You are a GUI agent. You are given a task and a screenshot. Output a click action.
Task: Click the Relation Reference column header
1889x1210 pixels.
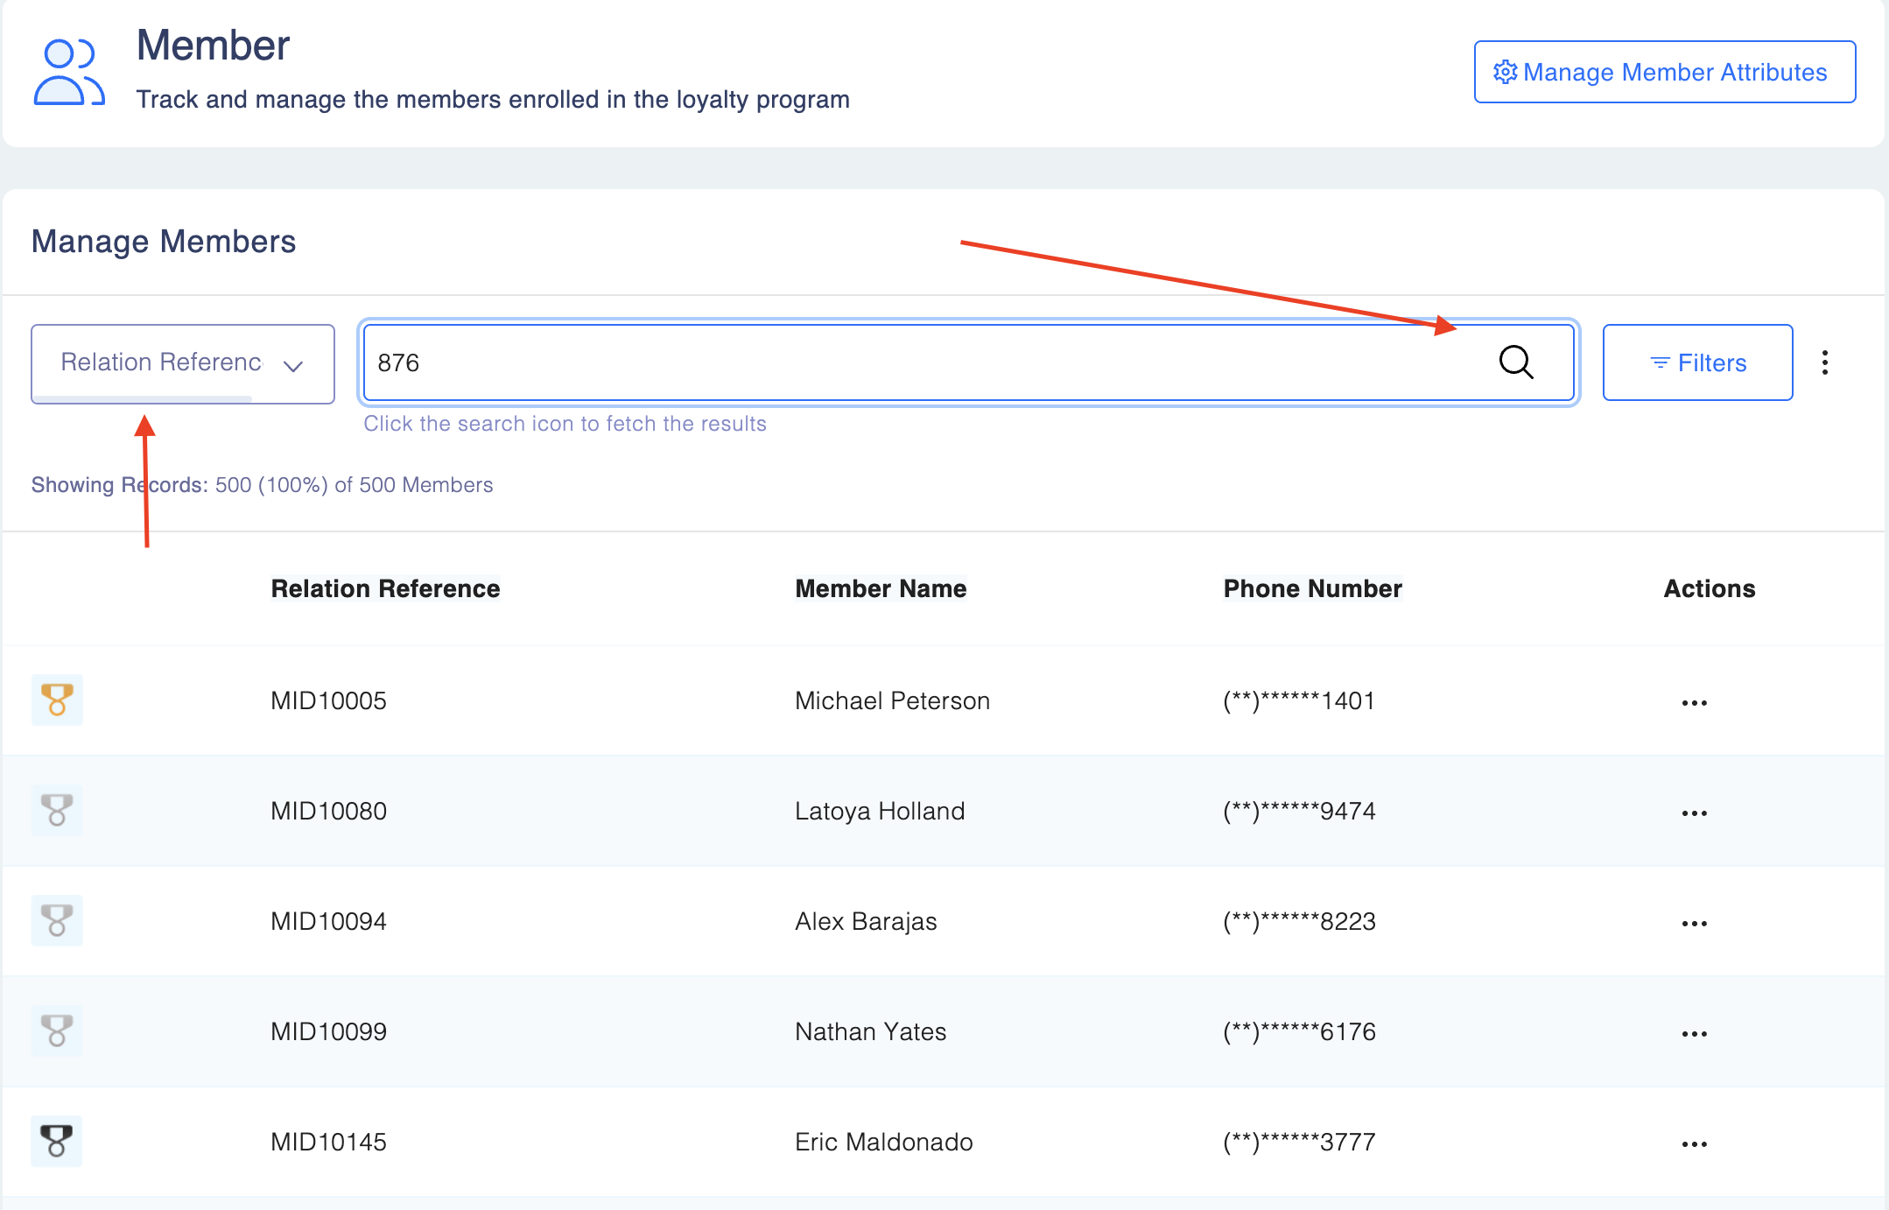click(x=385, y=588)
